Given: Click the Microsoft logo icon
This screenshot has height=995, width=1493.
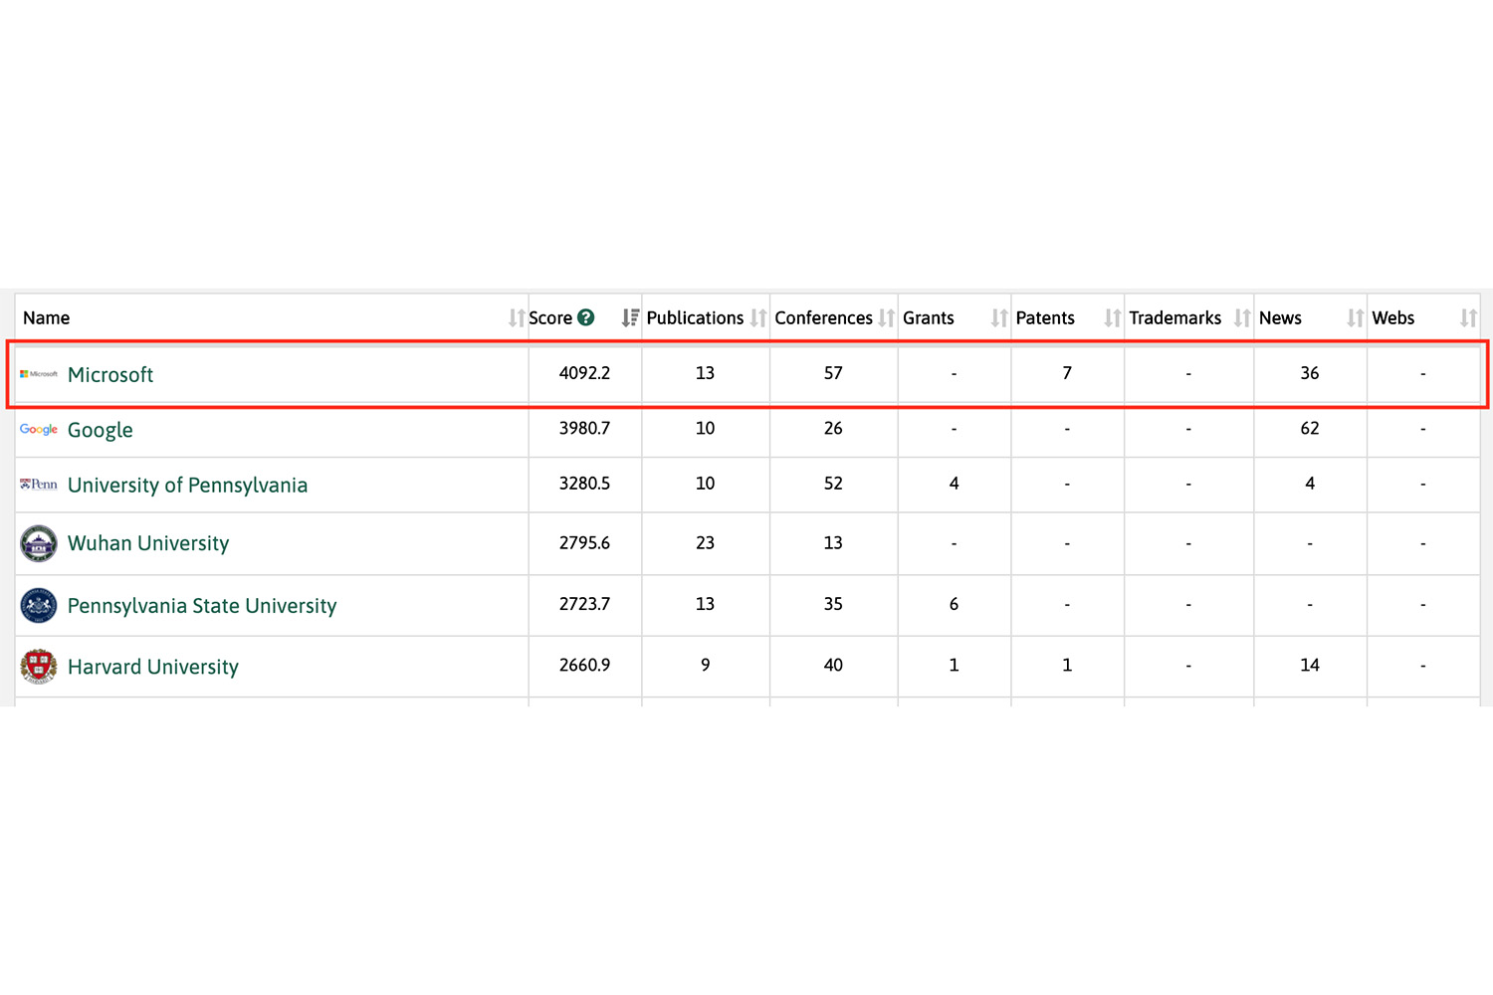Looking at the screenshot, I should pyautogui.click(x=39, y=374).
